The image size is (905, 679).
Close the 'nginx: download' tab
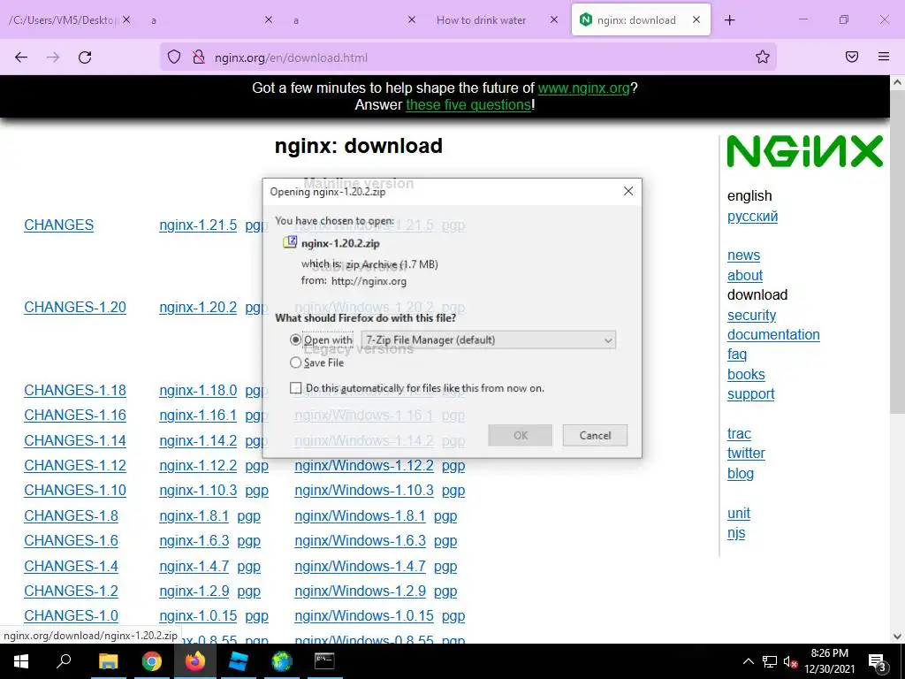pos(696,19)
